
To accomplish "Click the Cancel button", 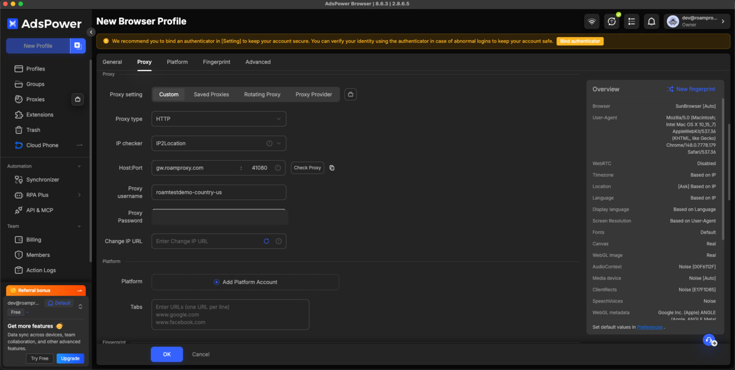I will 200,355.
